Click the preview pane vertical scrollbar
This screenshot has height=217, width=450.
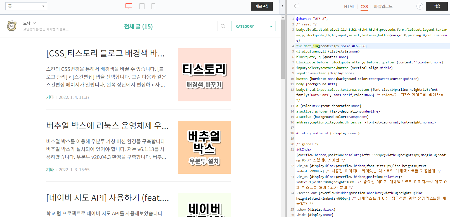(x=283, y=49)
